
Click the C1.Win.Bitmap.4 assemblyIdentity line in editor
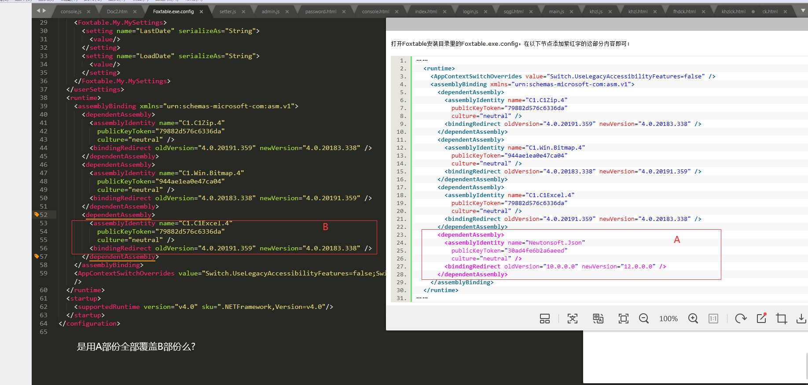(x=167, y=173)
